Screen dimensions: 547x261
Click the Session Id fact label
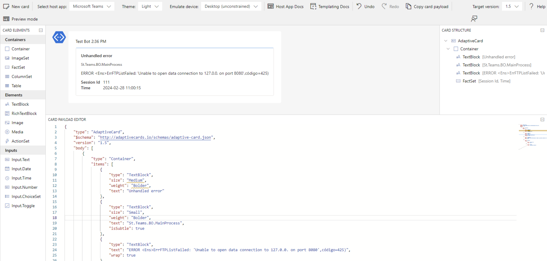pyautogui.click(x=90, y=82)
